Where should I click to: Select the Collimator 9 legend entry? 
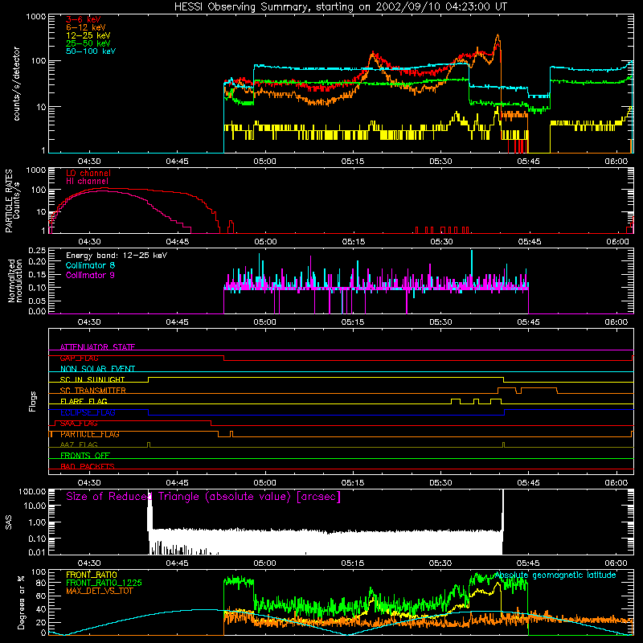(x=90, y=275)
